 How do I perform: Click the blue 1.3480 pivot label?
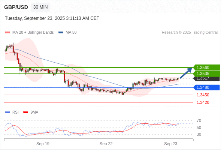pos(206,87)
